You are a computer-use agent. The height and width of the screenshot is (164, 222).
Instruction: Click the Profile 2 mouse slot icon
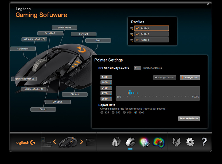click(x=132, y=34)
